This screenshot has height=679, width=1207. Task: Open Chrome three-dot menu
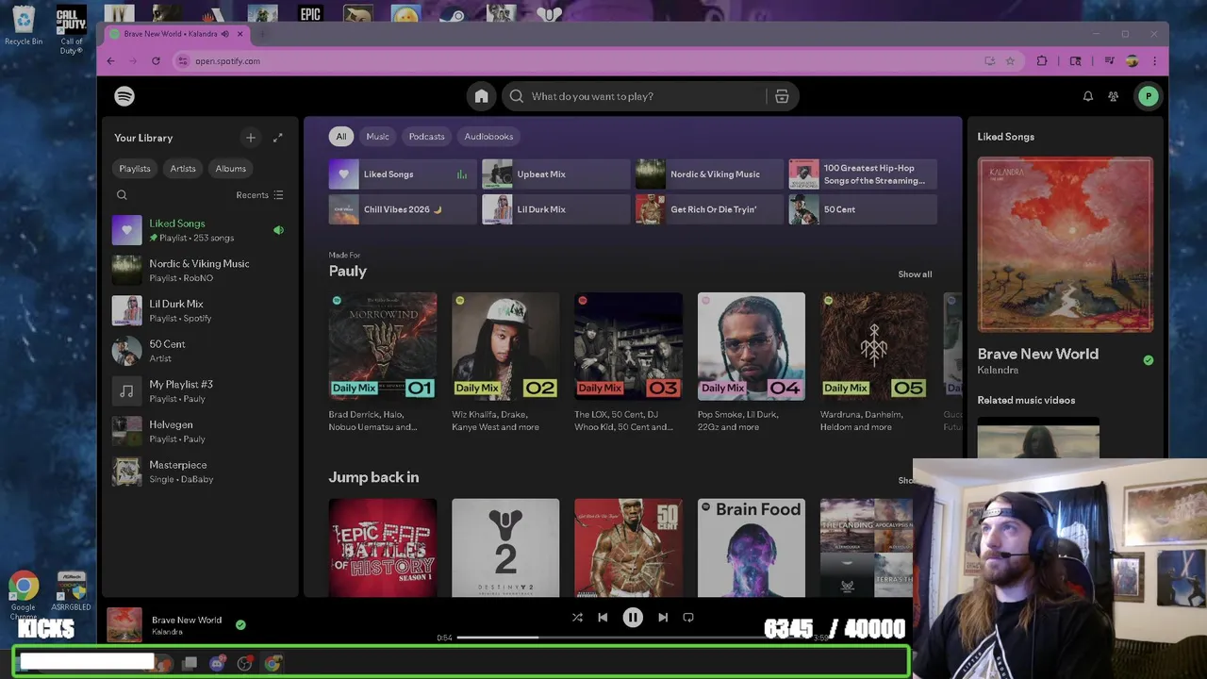(1154, 61)
